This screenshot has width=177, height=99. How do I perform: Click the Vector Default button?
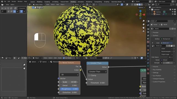[166, 60]
